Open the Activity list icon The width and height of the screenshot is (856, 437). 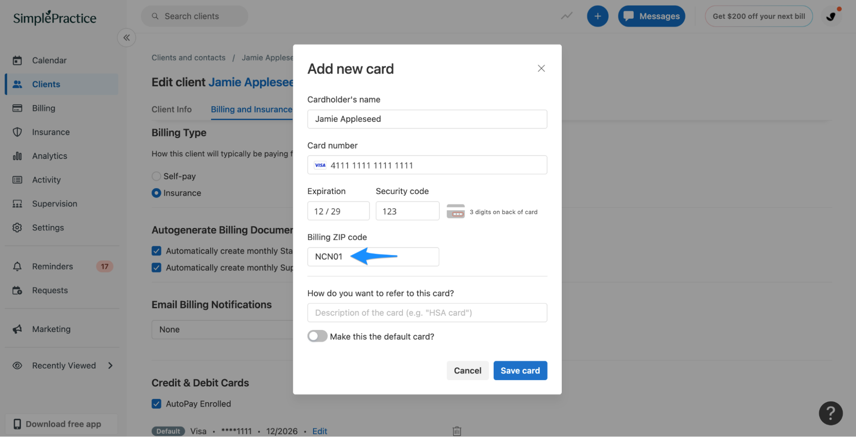click(17, 180)
